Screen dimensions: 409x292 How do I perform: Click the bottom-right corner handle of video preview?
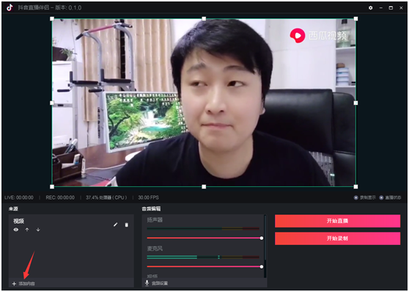[355, 187]
